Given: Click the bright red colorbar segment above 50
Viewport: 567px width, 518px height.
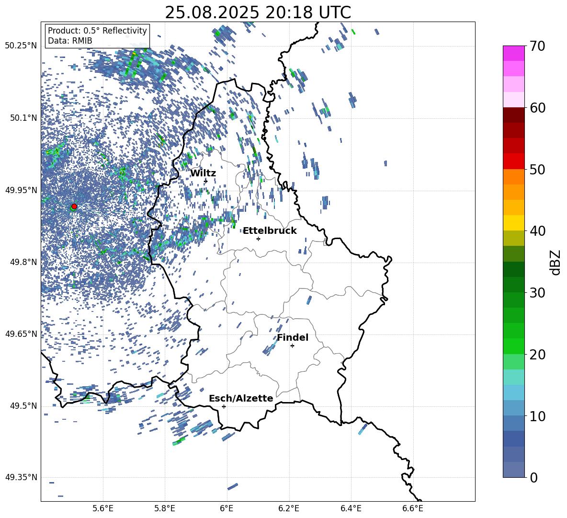Looking at the screenshot, I should pos(513,161).
